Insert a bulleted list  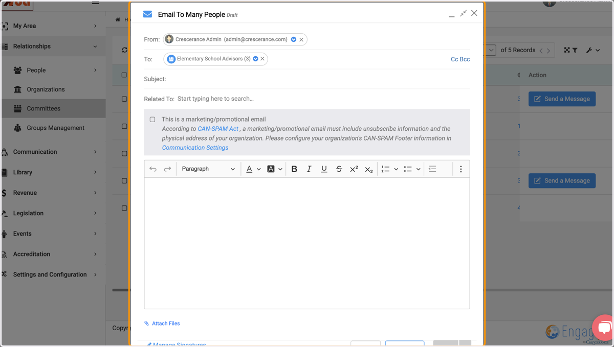pos(408,169)
